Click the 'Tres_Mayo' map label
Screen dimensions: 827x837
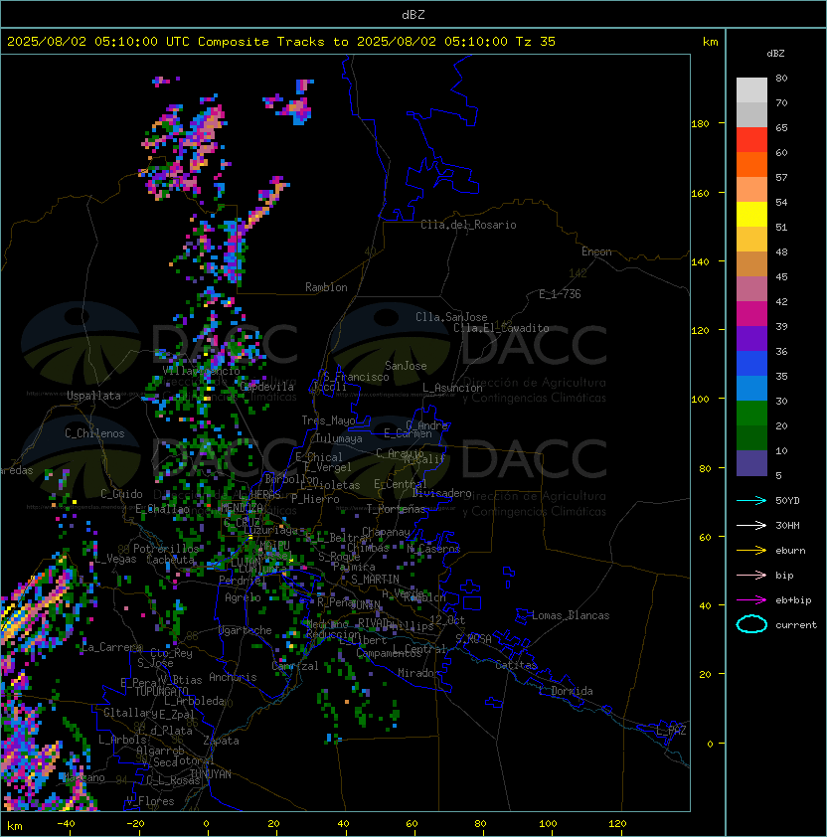click(328, 420)
